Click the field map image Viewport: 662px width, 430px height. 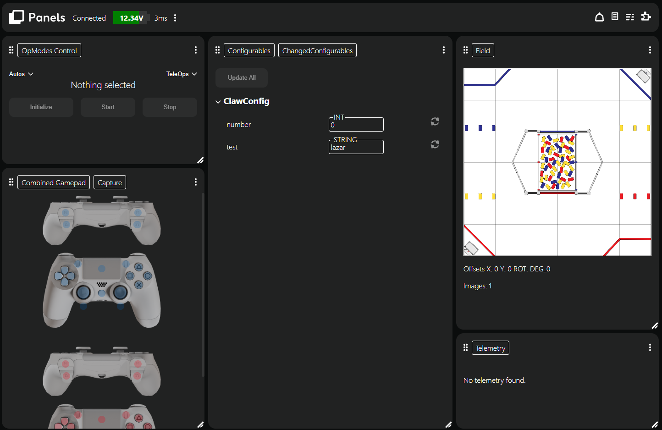tap(557, 162)
